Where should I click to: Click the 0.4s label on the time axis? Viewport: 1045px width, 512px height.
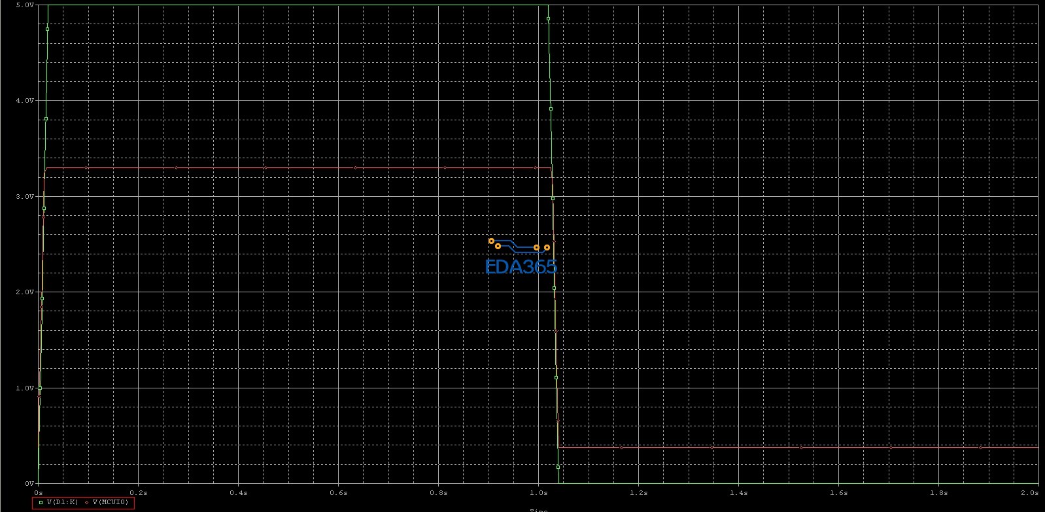[x=239, y=492]
